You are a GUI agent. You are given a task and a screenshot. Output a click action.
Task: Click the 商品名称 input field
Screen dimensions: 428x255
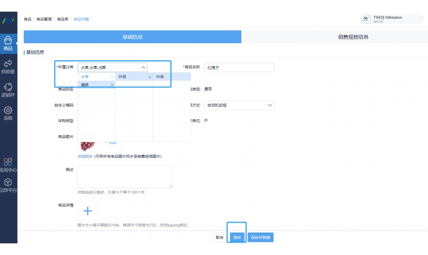click(239, 67)
